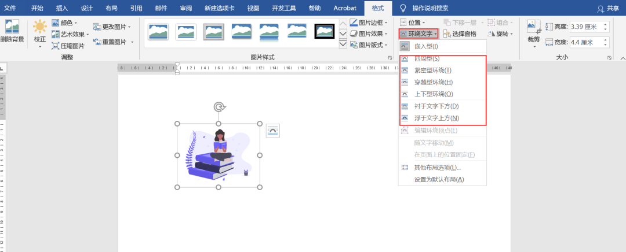Switch to the 视图 view tab

tap(253, 8)
